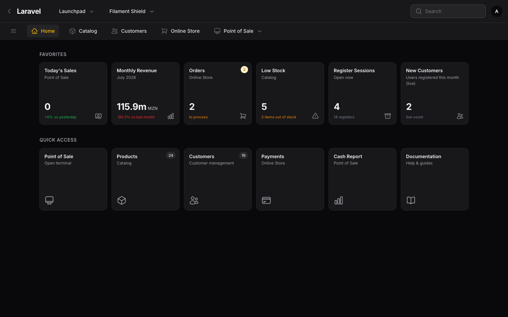Click the users icon on New Customers
The width and height of the screenshot is (508, 317).
click(x=460, y=116)
